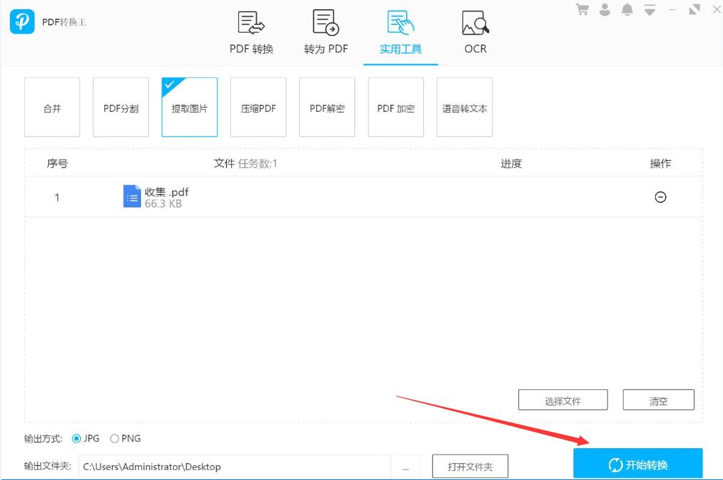Image resolution: width=723 pixels, height=480 pixels.
Task: Open the OCR tab
Action: pos(476,33)
